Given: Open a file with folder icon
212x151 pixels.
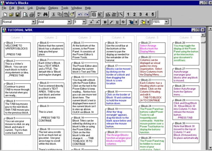Looking at the screenshot, I should 11,14.
